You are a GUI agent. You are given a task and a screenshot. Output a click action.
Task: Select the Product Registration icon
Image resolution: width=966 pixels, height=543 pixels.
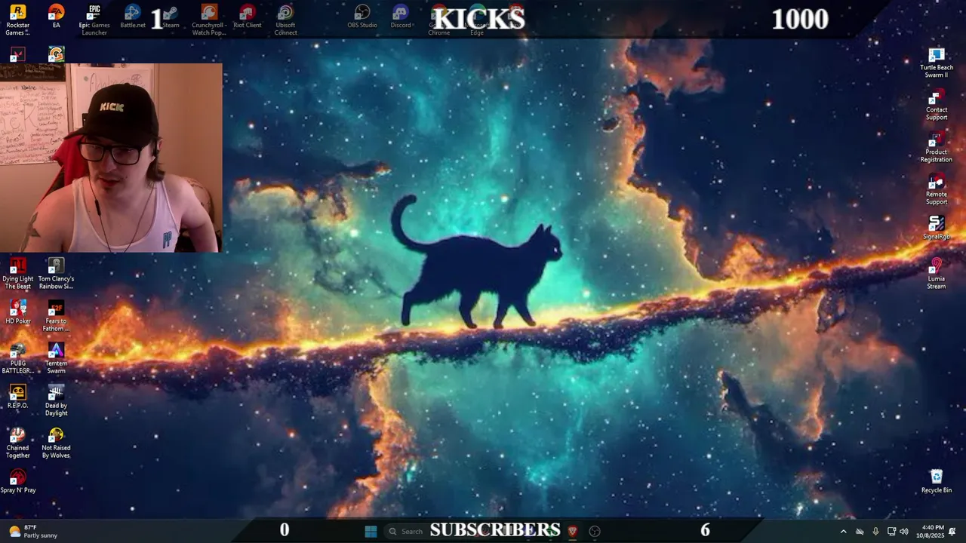(x=937, y=146)
